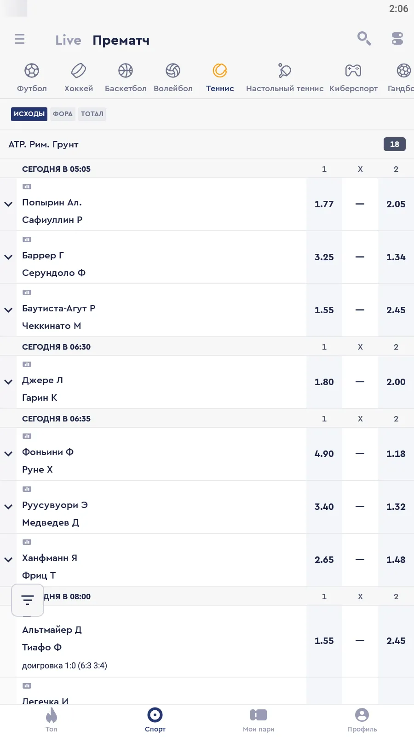Choose the Волейбол sport icon

pyautogui.click(x=173, y=71)
